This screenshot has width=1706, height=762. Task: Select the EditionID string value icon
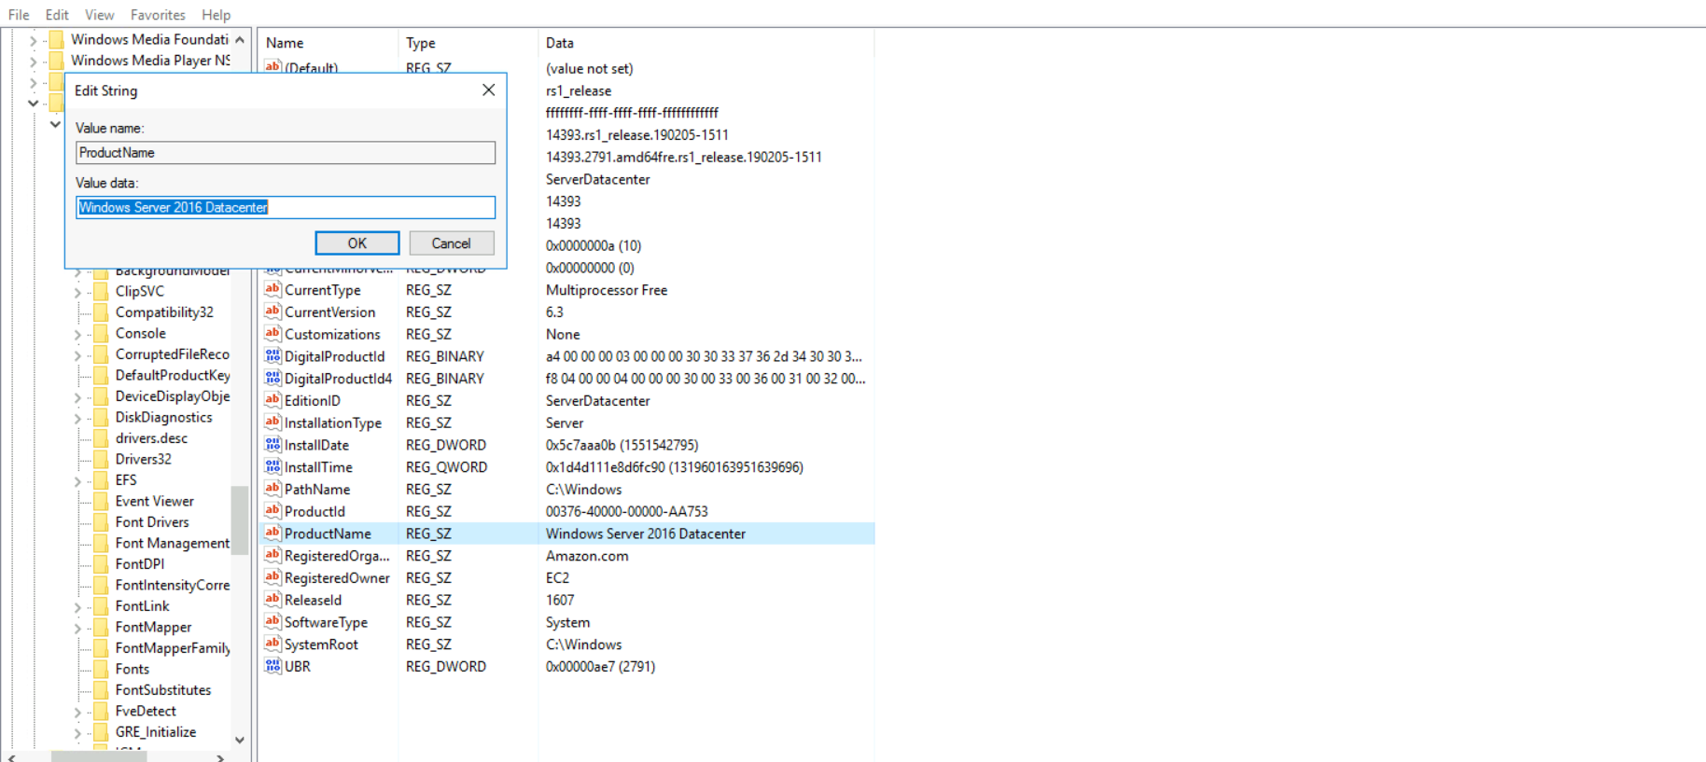coord(273,401)
